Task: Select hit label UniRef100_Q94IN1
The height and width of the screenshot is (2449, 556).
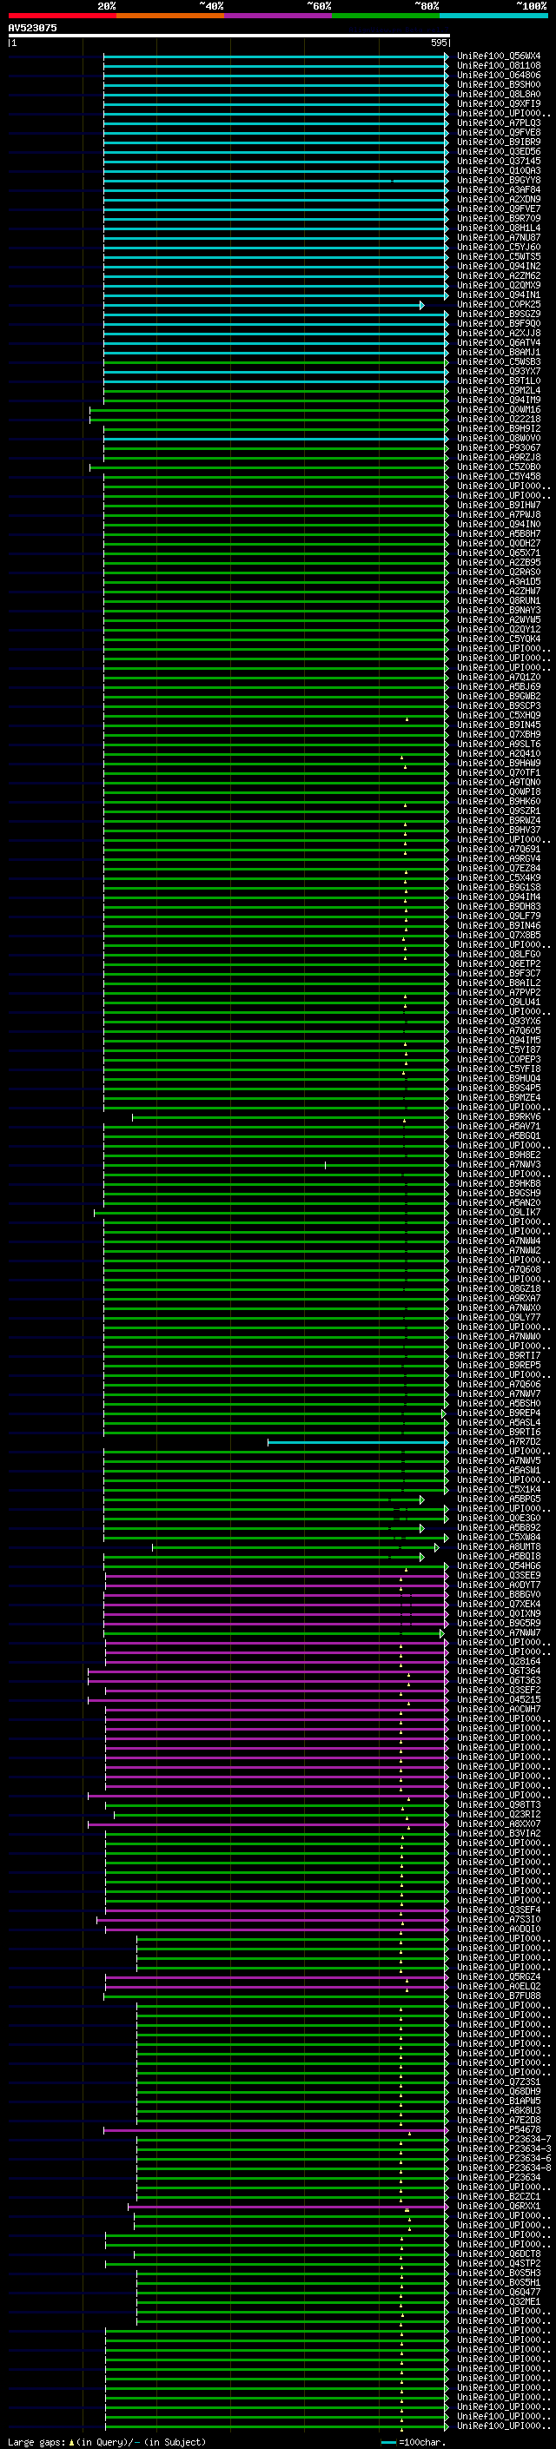Action: (499, 295)
